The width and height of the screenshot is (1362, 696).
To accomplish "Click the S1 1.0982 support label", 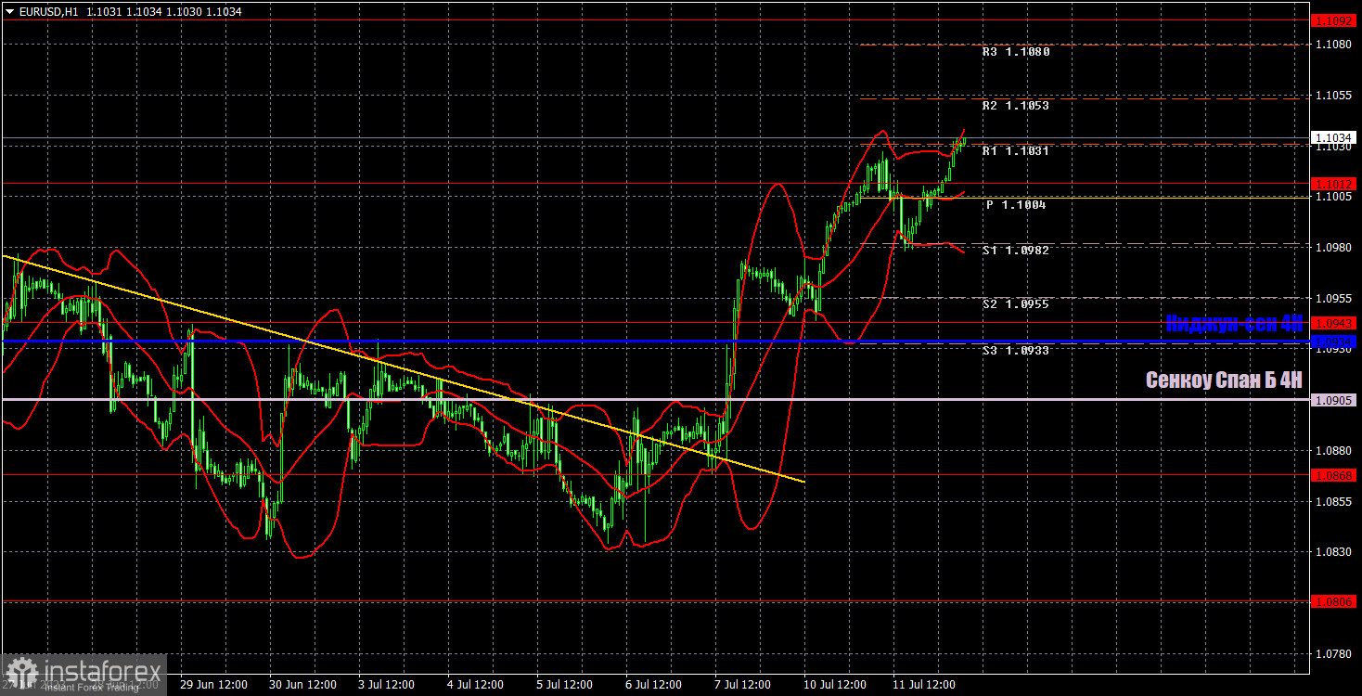I will (1016, 251).
